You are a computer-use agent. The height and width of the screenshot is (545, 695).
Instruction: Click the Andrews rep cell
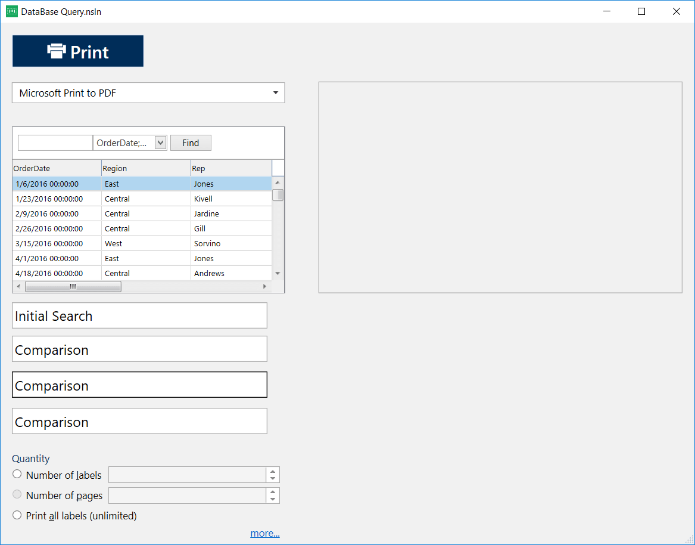click(x=232, y=273)
